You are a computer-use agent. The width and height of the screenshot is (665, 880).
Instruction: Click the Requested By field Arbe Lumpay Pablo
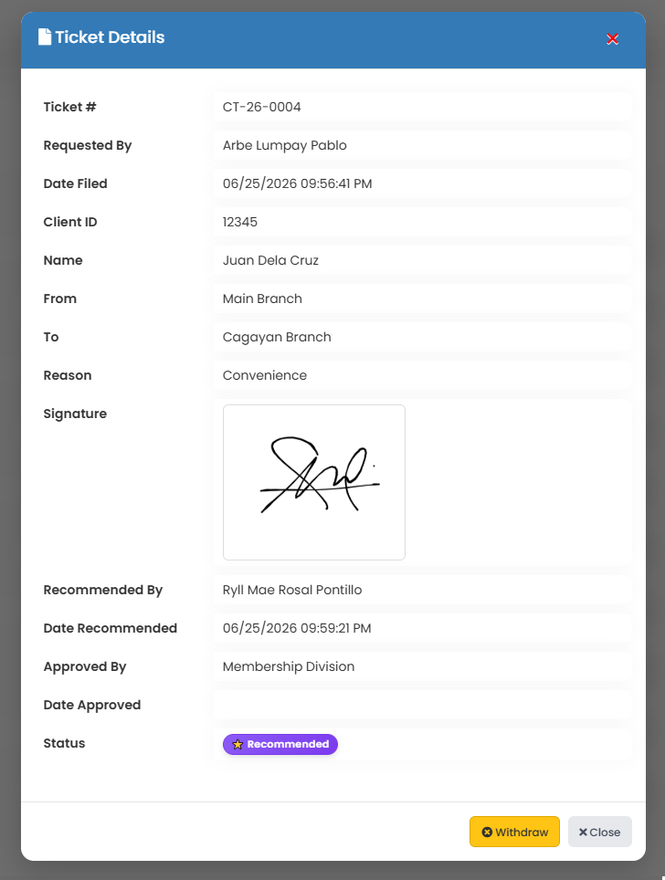click(422, 145)
